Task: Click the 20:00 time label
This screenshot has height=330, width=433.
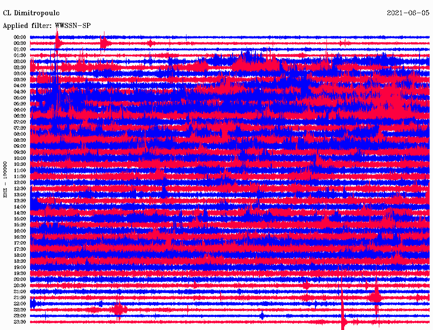Action: pyautogui.click(x=20, y=279)
